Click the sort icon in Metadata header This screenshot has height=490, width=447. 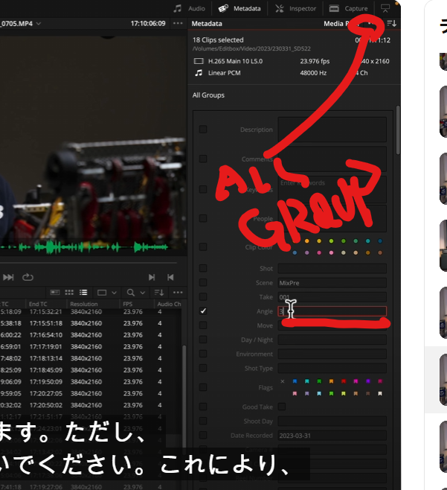click(x=392, y=23)
